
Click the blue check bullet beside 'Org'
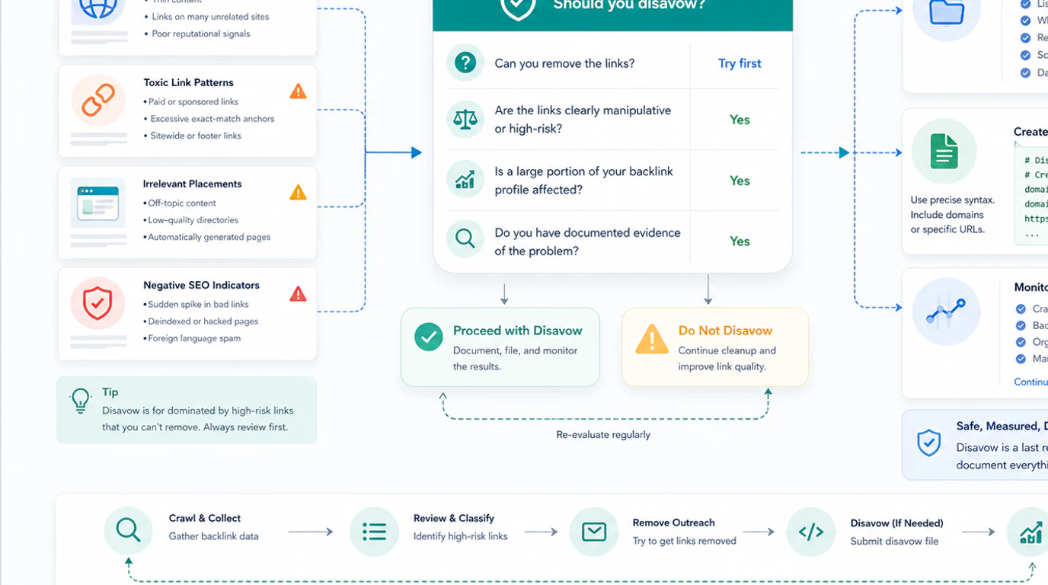(x=1021, y=342)
